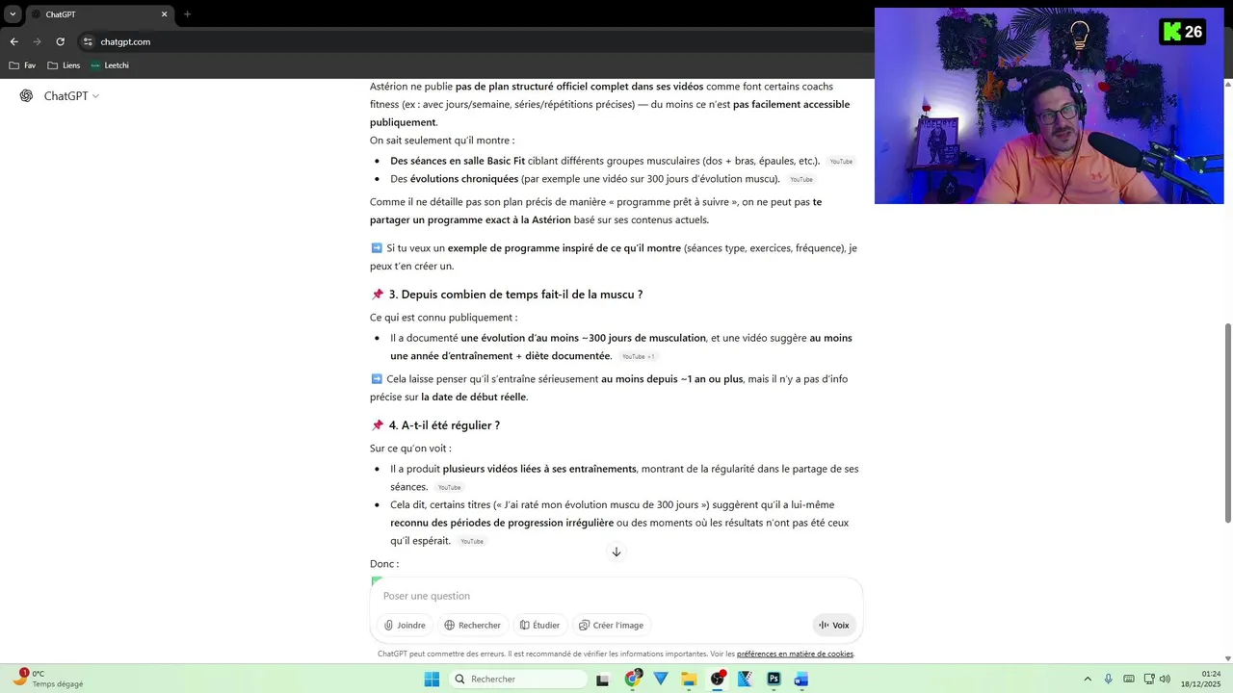The height and width of the screenshot is (693, 1233).
Task: Click the Joindre attachment button
Action: tap(405, 626)
